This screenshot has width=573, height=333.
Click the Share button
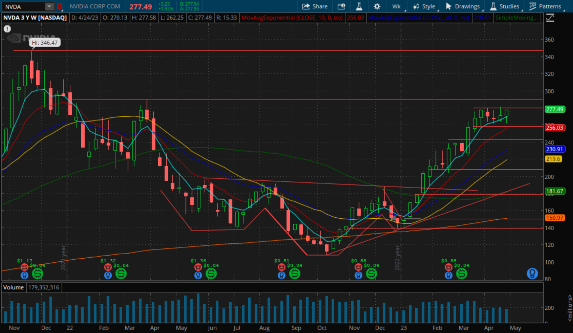[x=315, y=6]
